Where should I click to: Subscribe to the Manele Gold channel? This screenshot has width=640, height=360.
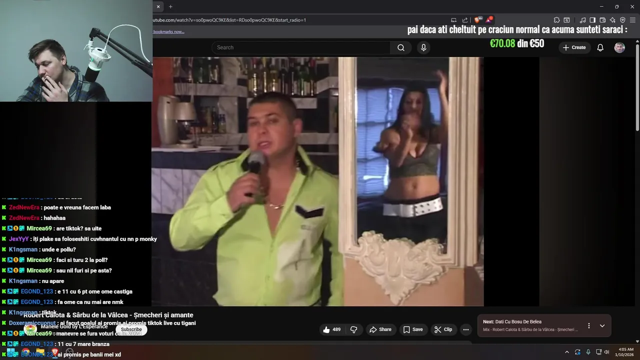131,329
